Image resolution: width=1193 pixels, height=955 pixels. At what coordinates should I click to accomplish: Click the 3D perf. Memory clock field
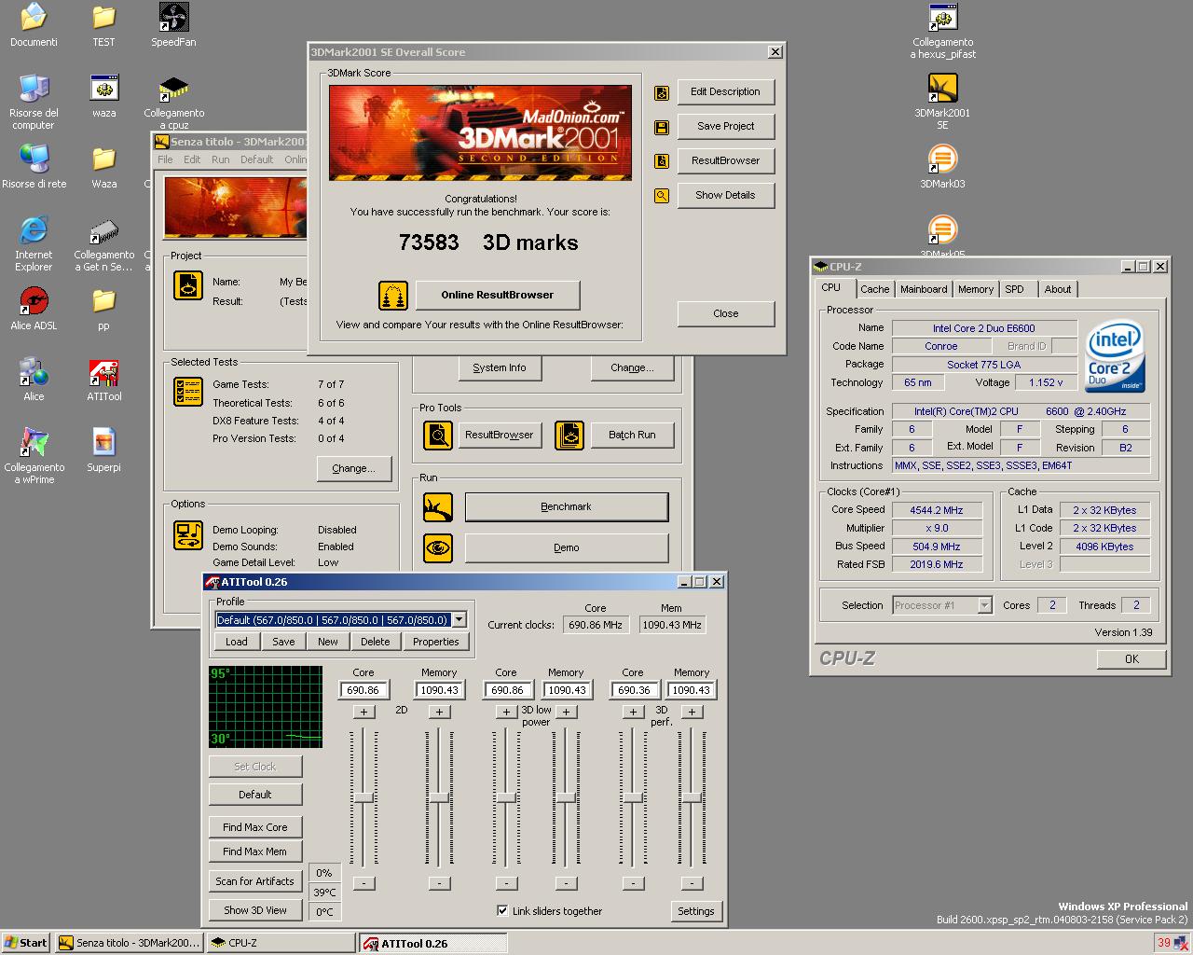tap(692, 690)
